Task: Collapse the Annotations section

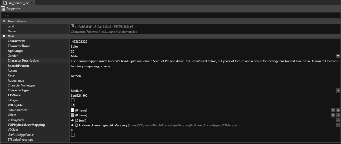Action: pos(4,21)
